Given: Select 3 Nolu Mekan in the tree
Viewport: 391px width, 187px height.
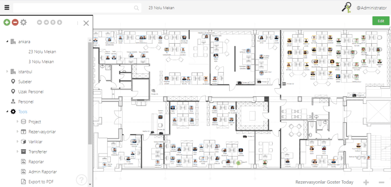Looking at the screenshot, I should pos(41,62).
